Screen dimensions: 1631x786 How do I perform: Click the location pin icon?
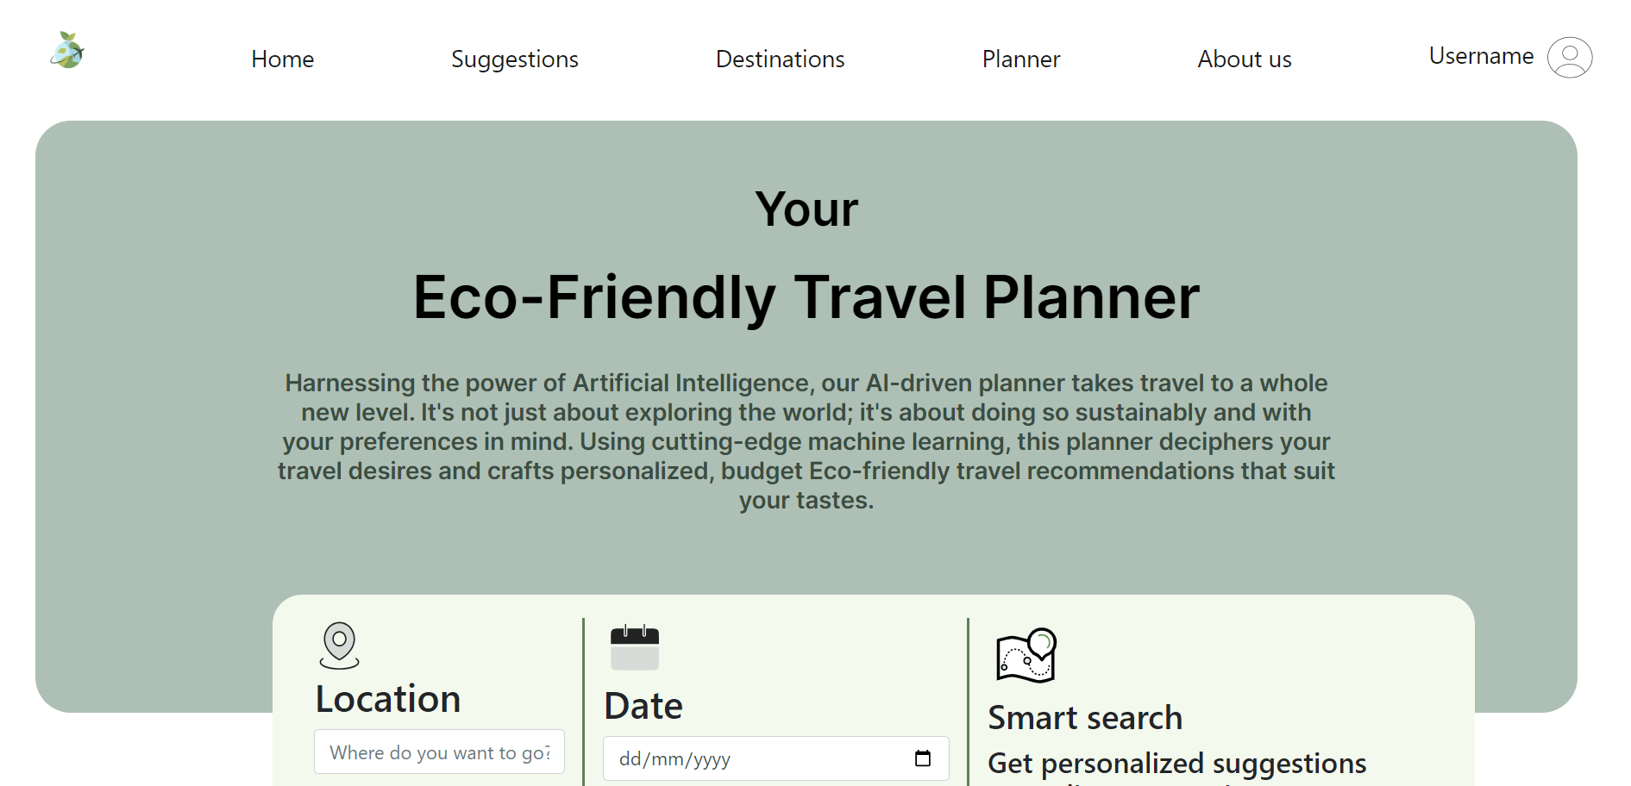(339, 646)
